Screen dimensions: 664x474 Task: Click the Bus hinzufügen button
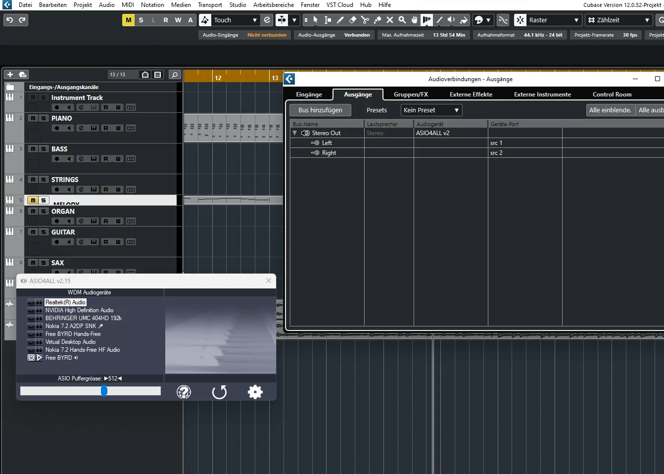pyautogui.click(x=320, y=110)
